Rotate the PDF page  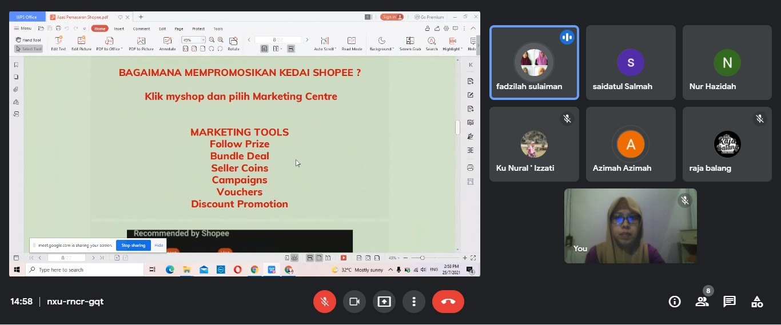point(233,43)
